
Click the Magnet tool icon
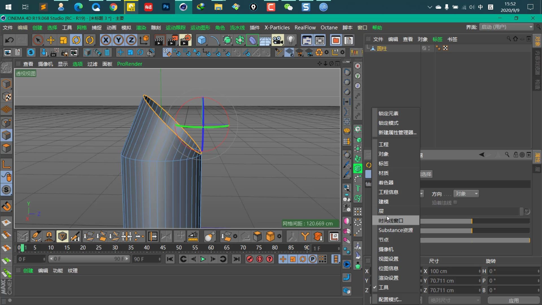click(7, 206)
